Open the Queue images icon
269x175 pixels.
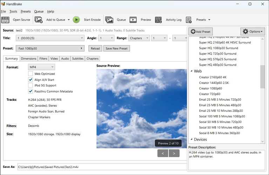tap(109, 20)
